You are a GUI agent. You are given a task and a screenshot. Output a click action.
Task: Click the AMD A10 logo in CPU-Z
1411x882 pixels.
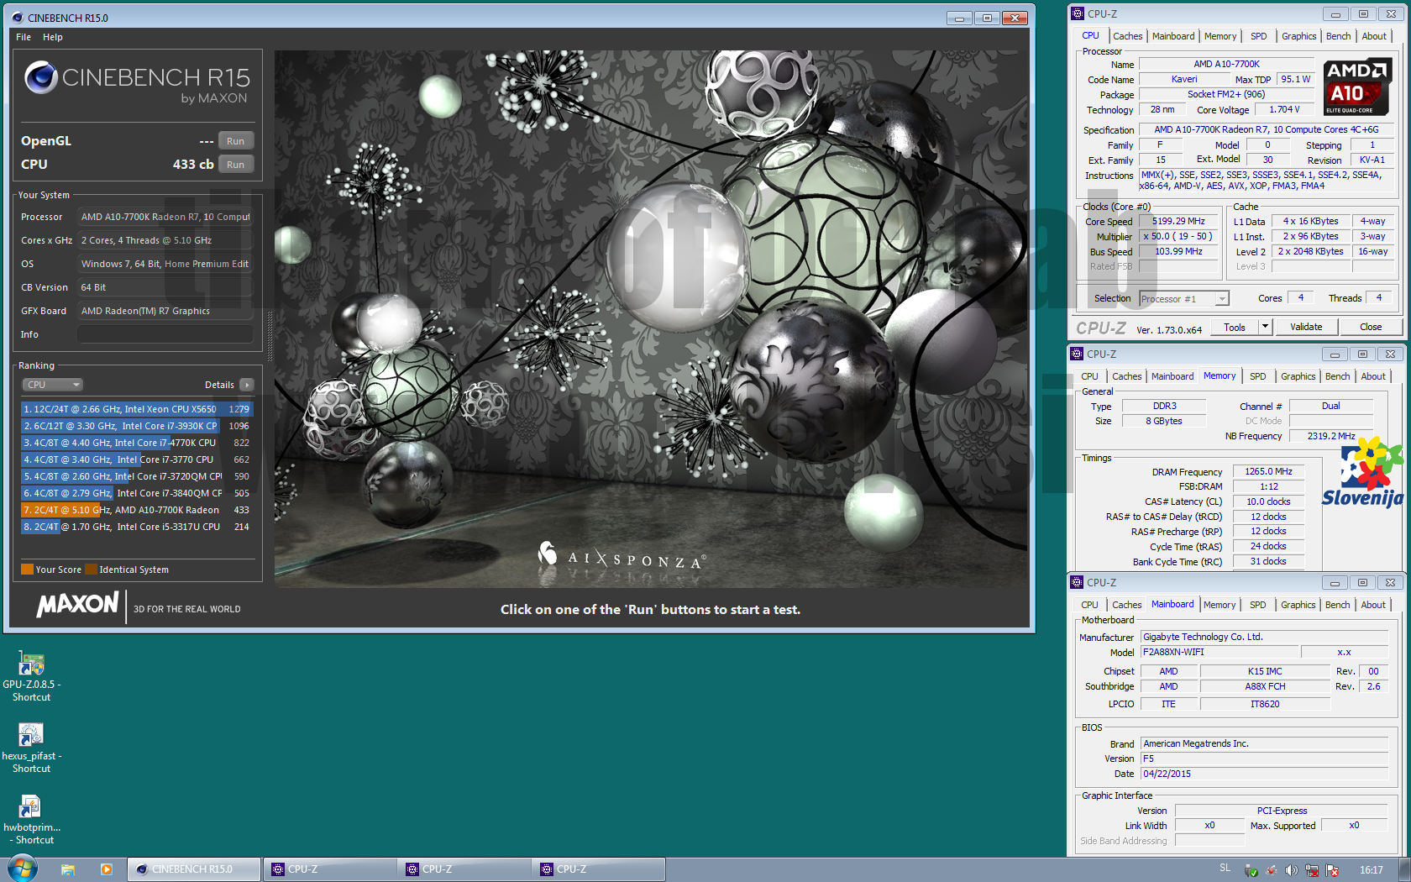point(1357,87)
